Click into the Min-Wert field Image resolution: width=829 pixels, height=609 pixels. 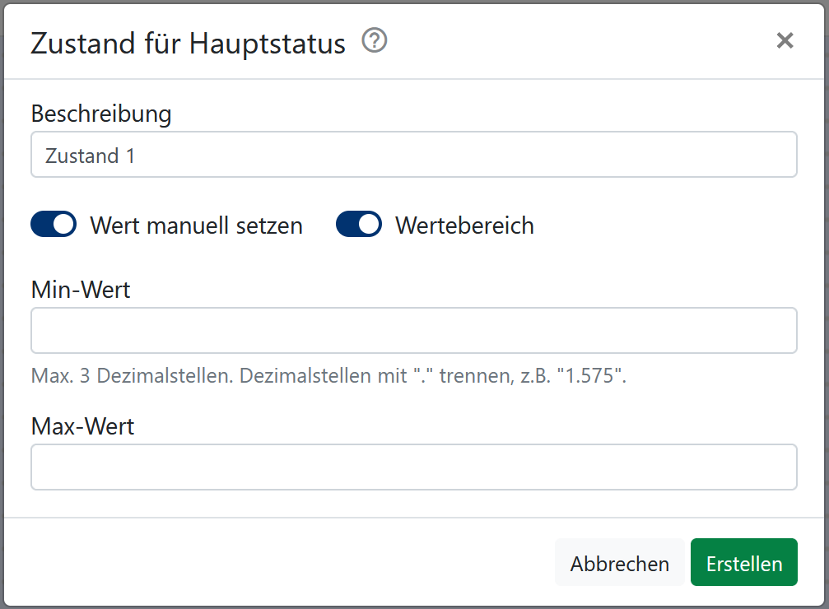414,330
